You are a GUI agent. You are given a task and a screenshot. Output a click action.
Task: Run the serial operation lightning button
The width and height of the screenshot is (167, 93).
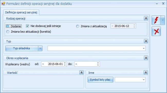pos(156,20)
